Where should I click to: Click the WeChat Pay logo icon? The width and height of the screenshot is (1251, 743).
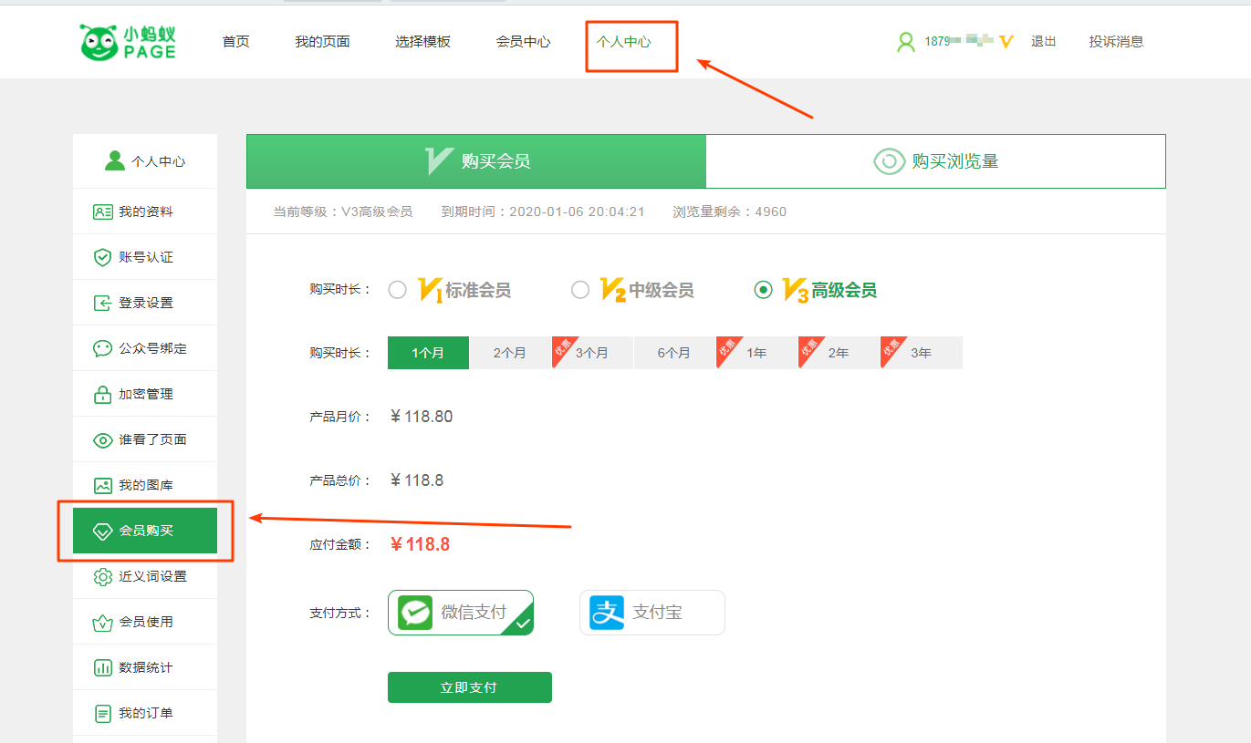tap(415, 613)
